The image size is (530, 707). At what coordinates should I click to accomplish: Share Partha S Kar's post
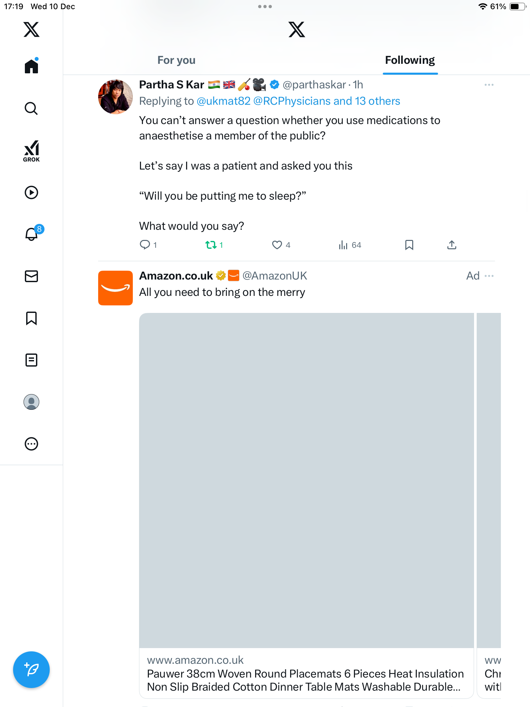[x=451, y=245]
